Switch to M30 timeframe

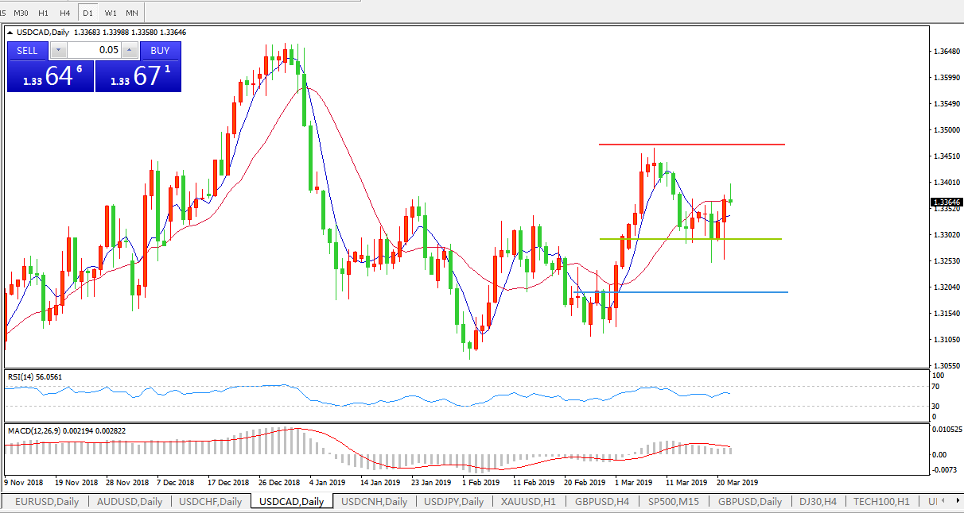click(x=21, y=13)
